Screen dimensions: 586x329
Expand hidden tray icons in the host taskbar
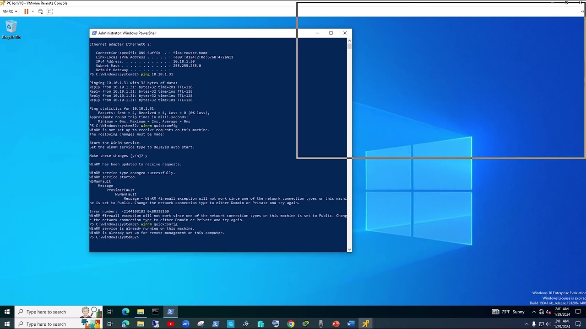(x=526, y=324)
